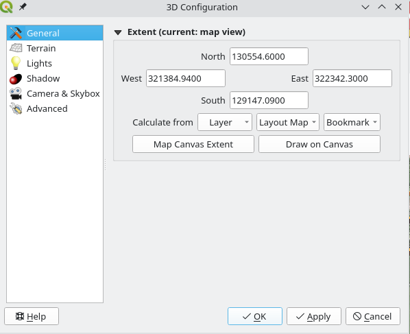
Task: Open the Layout Map dropdown
Action: (x=288, y=122)
